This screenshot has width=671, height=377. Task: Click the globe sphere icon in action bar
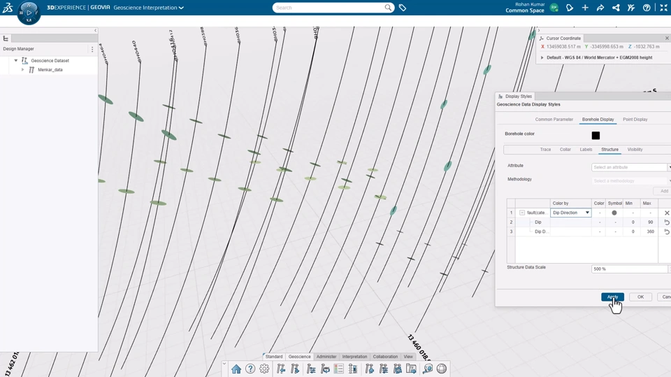(442, 369)
